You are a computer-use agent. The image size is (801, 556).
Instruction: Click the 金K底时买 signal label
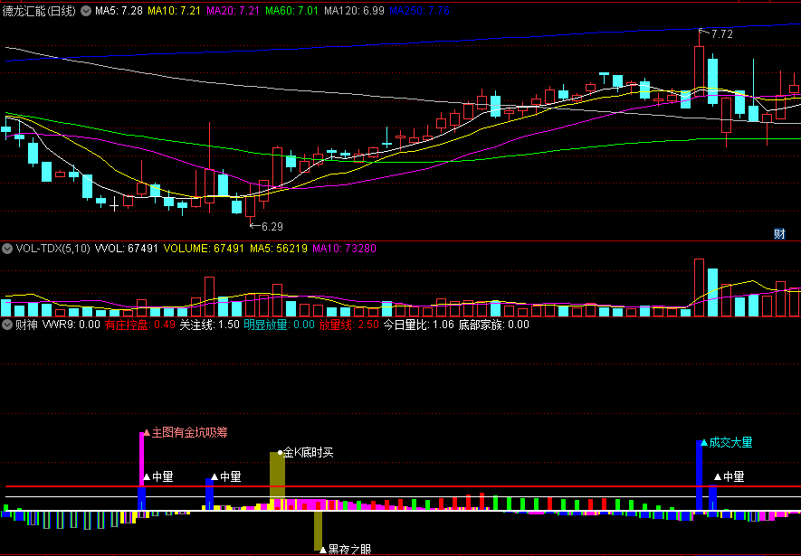coord(308,452)
